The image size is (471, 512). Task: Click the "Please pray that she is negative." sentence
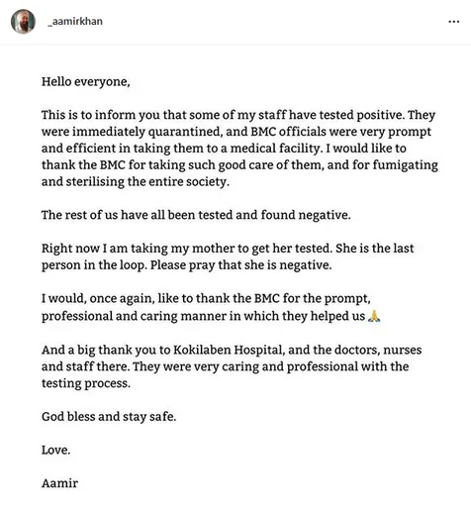point(241,265)
